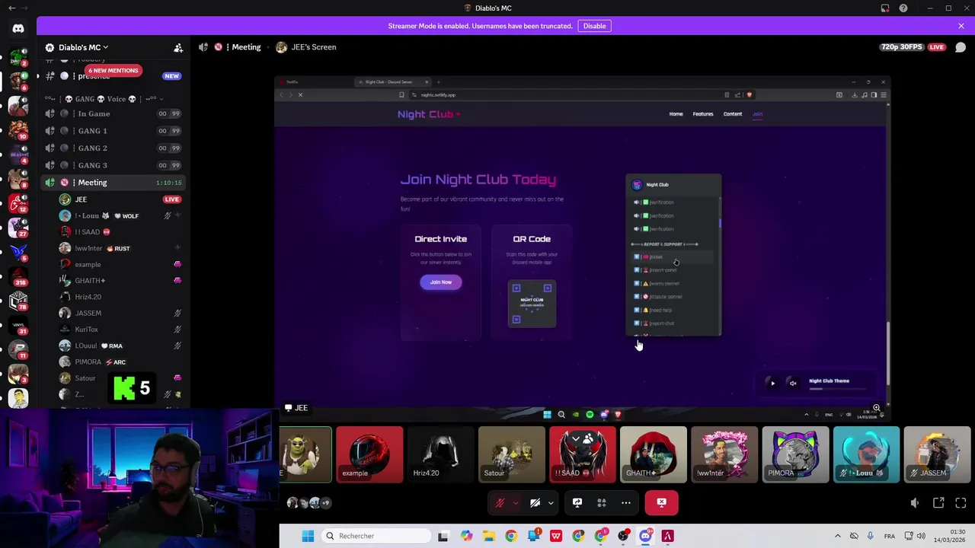
Task: Open the chat bubble icon in the stream header
Action: [961, 47]
